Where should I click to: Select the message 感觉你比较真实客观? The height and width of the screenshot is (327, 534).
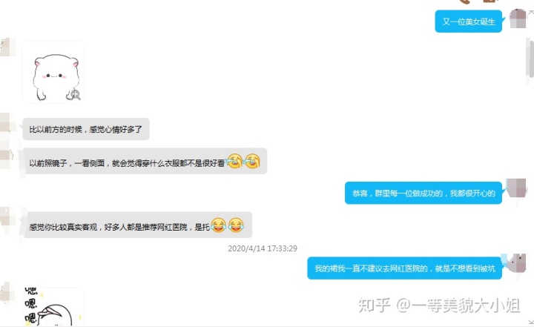click(137, 225)
